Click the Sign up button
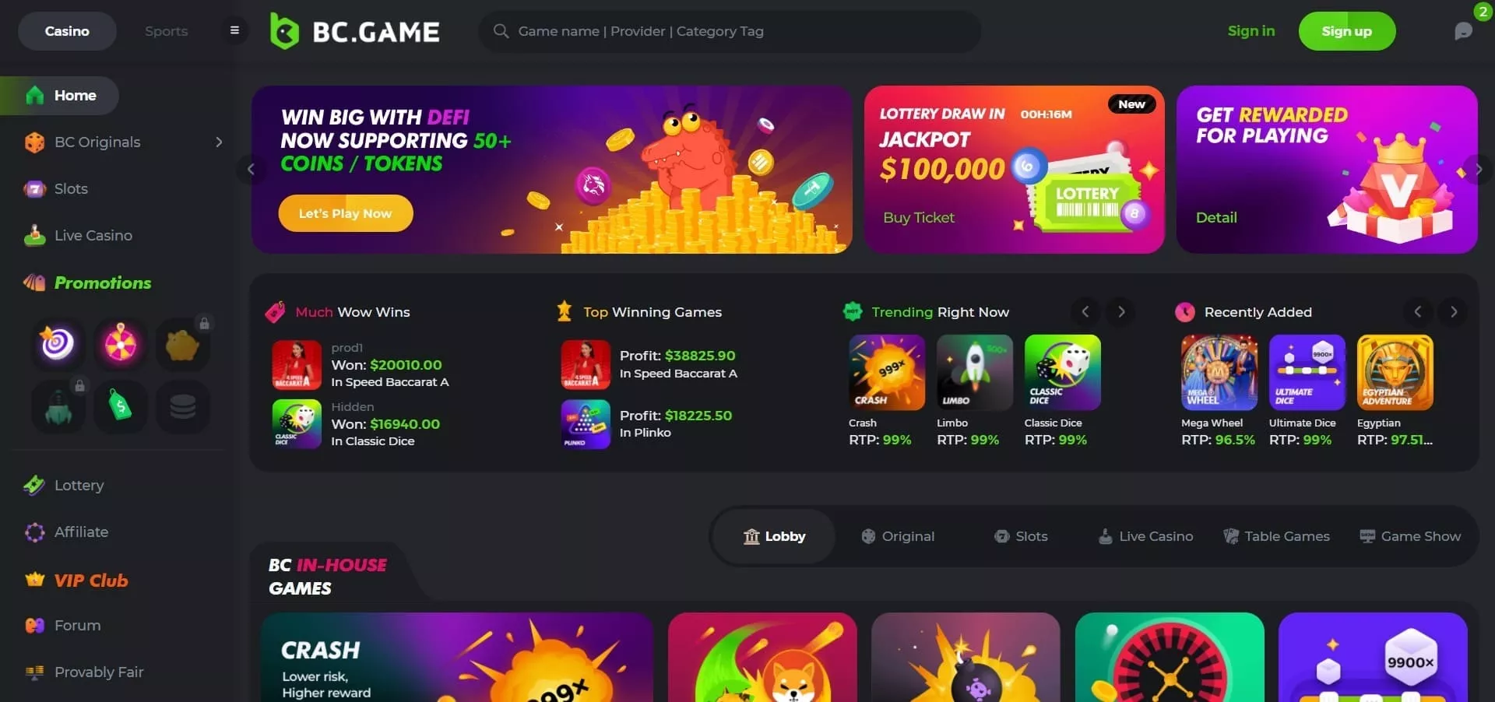Screen dimensions: 1495x702 tap(1346, 31)
